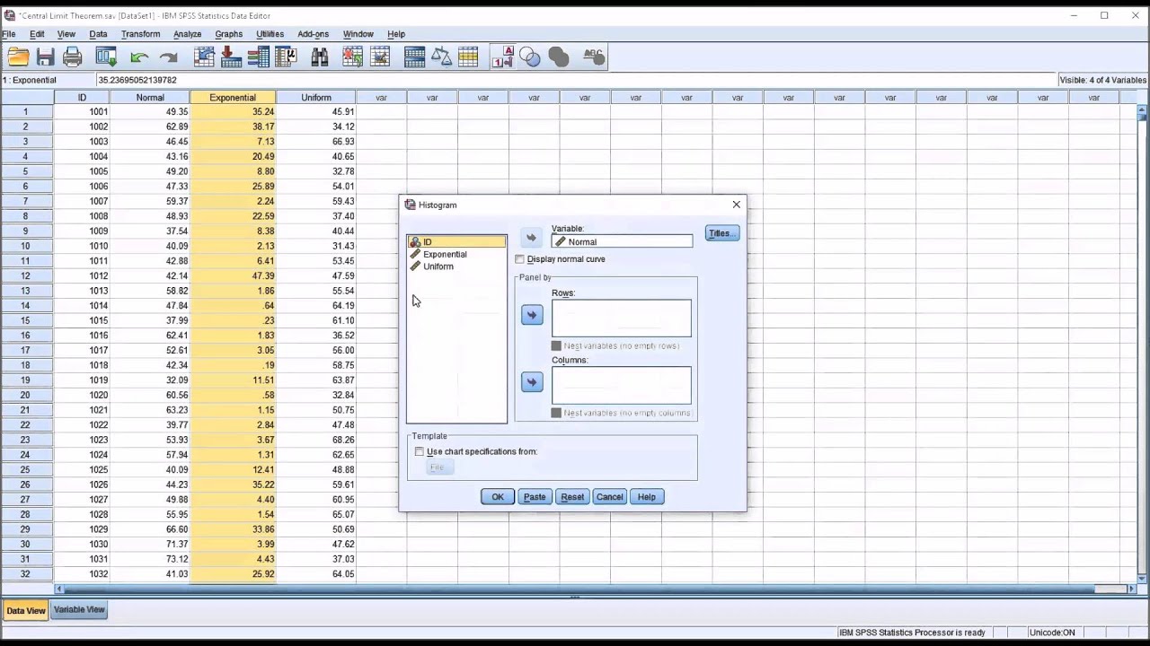Open the Add-ons menu
Image resolution: width=1150 pixels, height=646 pixels.
[x=313, y=34]
